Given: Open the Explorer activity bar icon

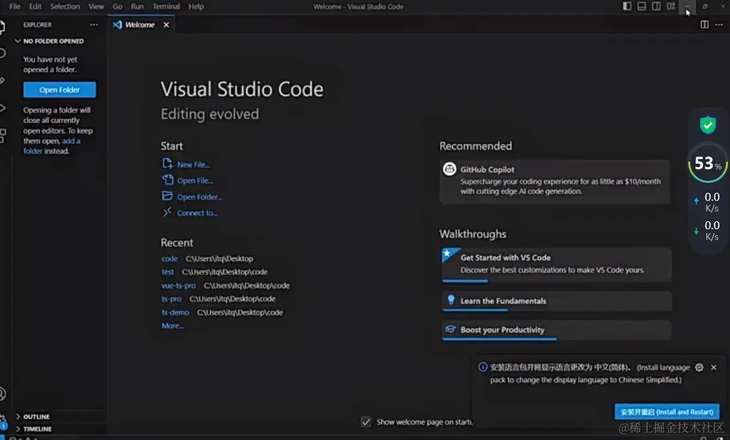Looking at the screenshot, I should click(x=2, y=26).
